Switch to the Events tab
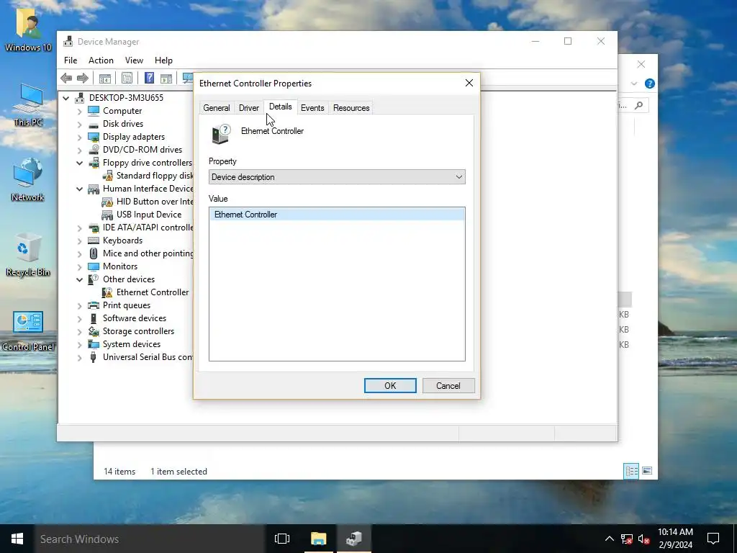This screenshot has width=737, height=553. pos(312,108)
